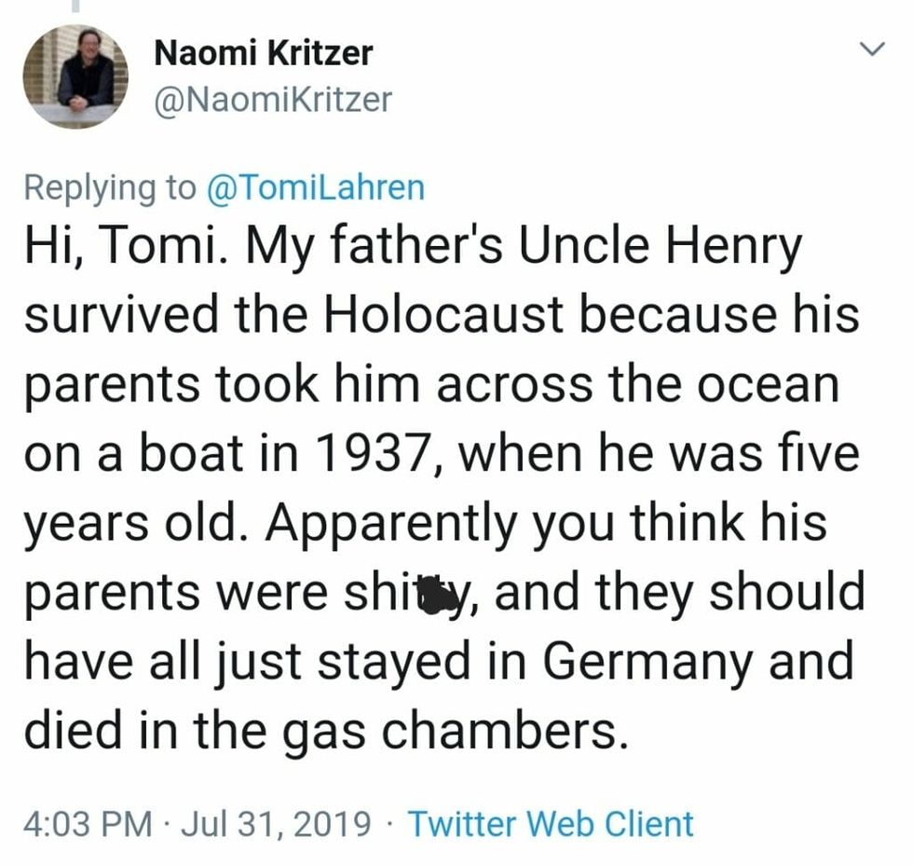Open the tweet options chevron menu

pyautogui.click(x=870, y=49)
